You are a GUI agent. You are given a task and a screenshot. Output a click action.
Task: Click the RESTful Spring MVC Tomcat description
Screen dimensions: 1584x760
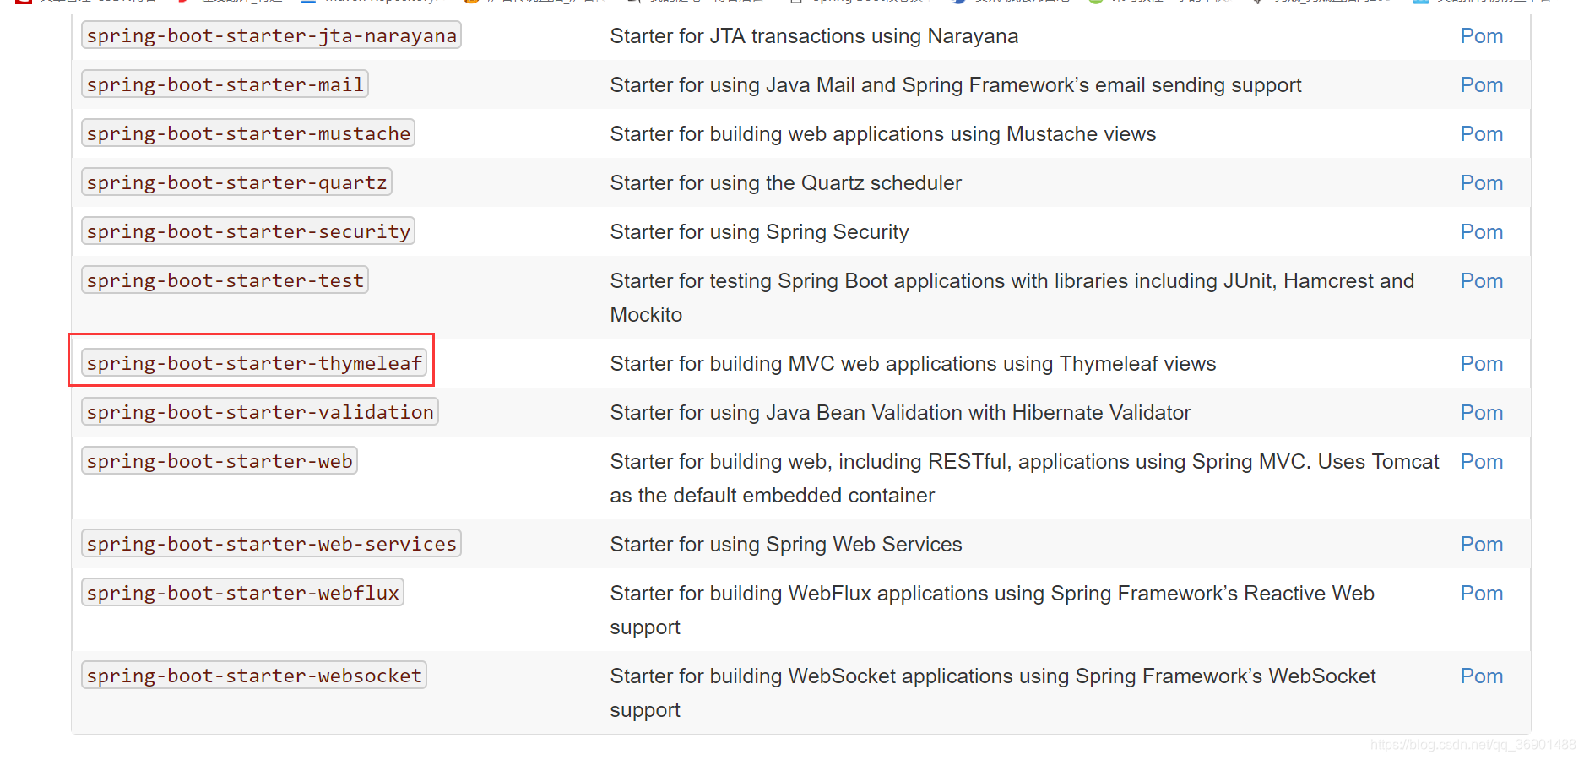(1024, 479)
